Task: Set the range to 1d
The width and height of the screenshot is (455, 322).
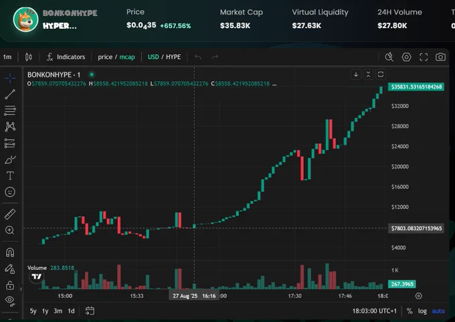Action: [71, 311]
